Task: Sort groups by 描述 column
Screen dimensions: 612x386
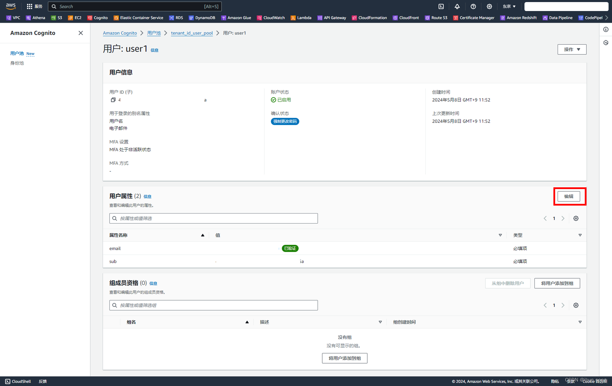Action: click(380, 322)
